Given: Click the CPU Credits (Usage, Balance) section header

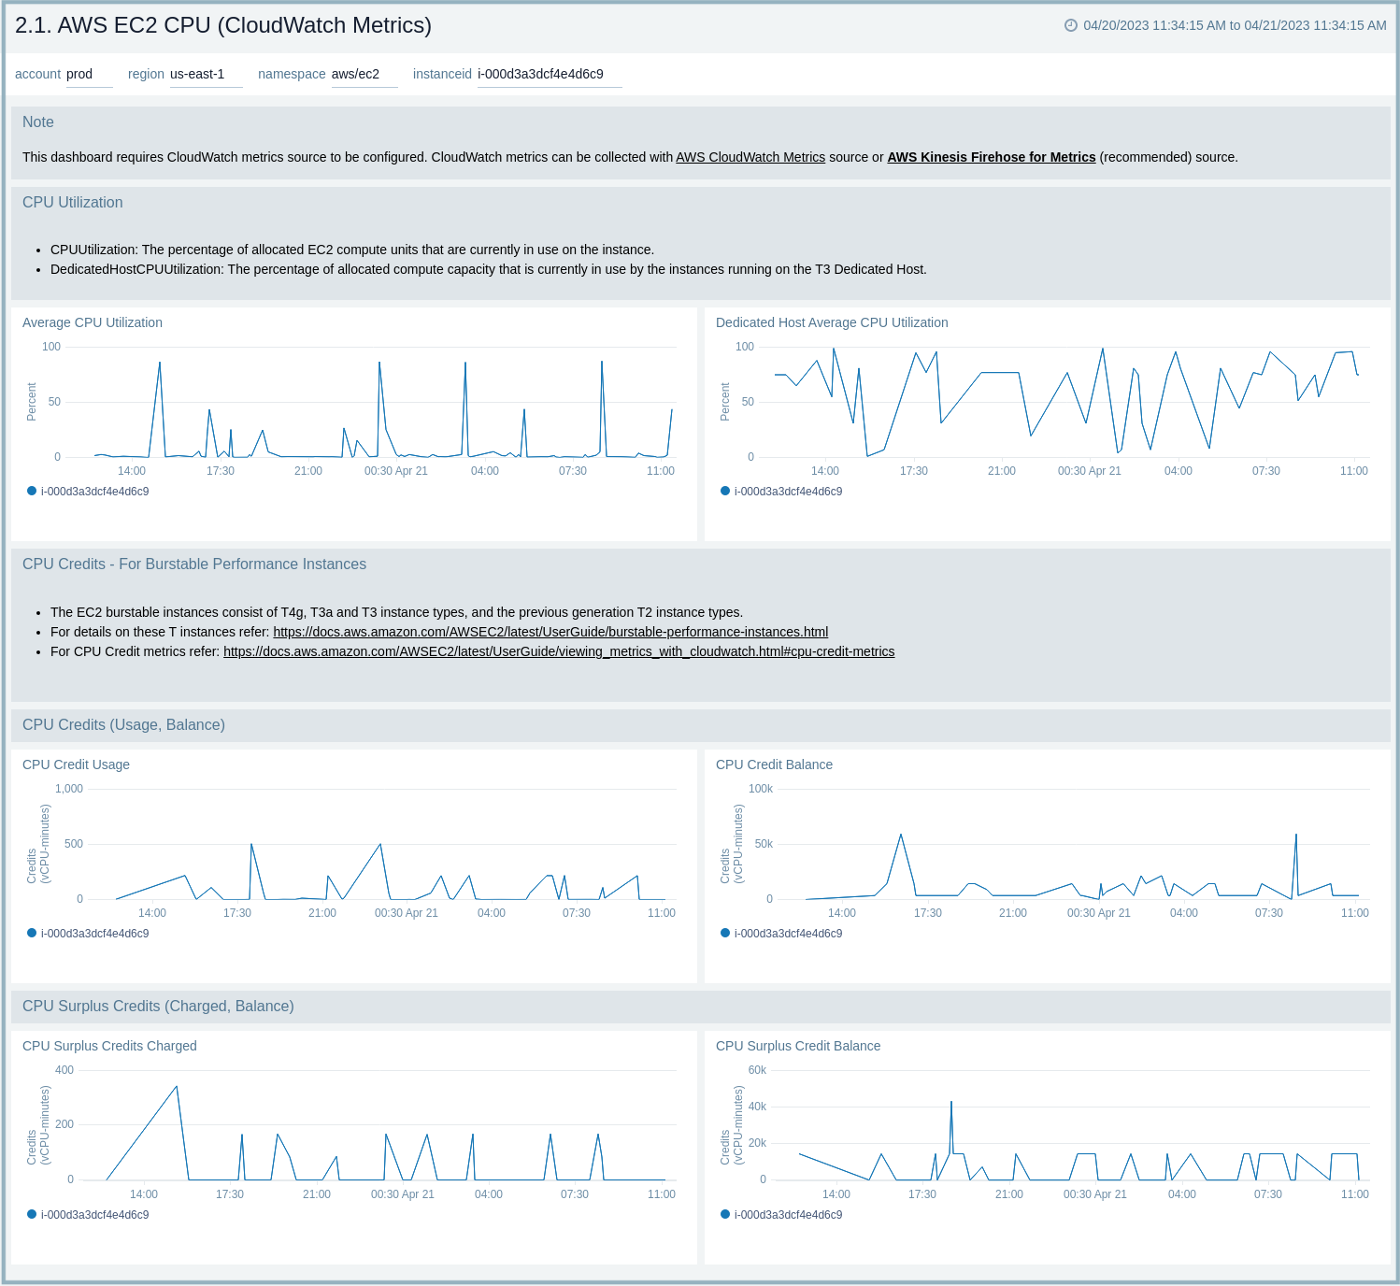Looking at the screenshot, I should (124, 724).
